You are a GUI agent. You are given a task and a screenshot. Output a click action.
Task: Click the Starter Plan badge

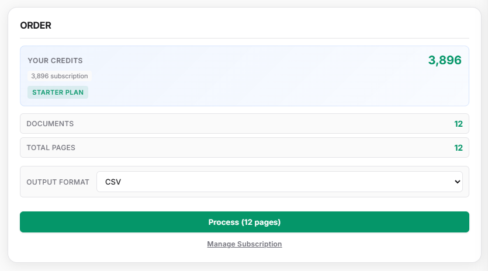(x=58, y=92)
